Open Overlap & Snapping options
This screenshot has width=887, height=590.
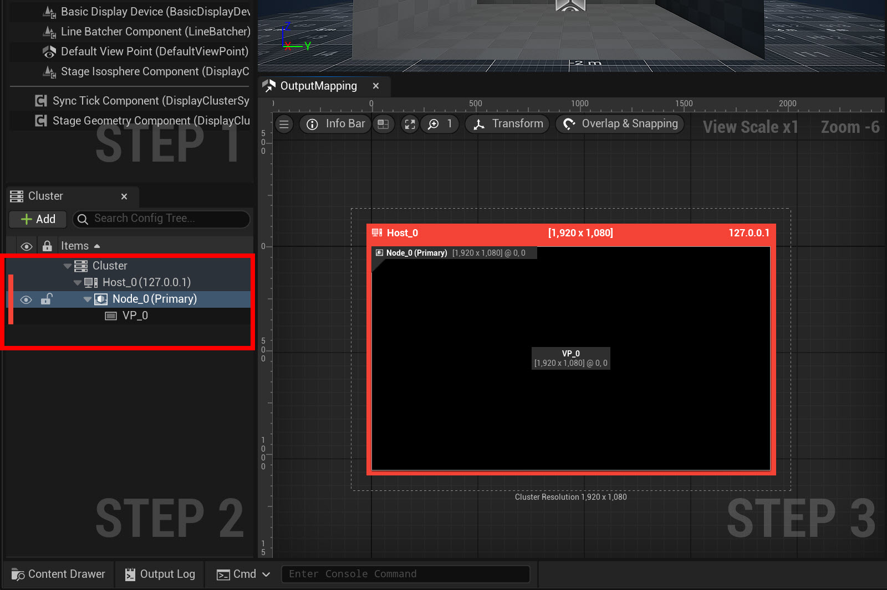click(620, 124)
